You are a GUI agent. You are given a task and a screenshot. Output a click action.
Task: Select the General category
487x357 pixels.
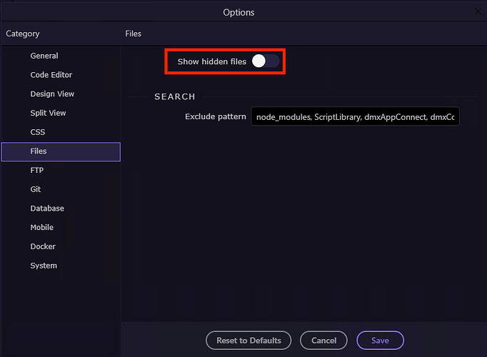[x=44, y=56]
